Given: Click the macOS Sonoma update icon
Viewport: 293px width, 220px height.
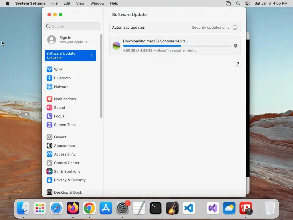Looking at the screenshot, I should tap(116, 46).
